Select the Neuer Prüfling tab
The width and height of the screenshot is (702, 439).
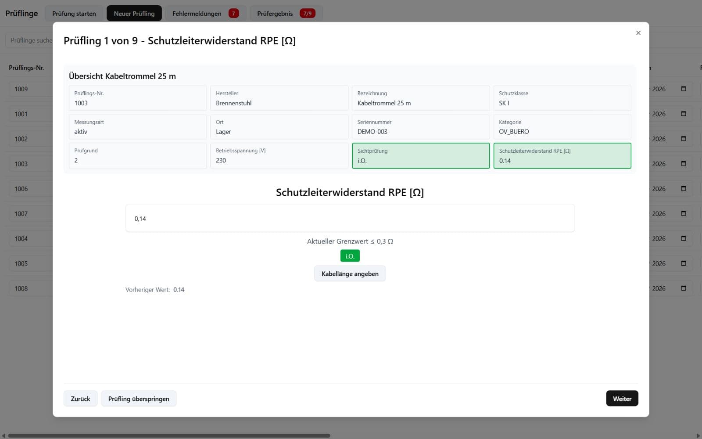click(134, 14)
